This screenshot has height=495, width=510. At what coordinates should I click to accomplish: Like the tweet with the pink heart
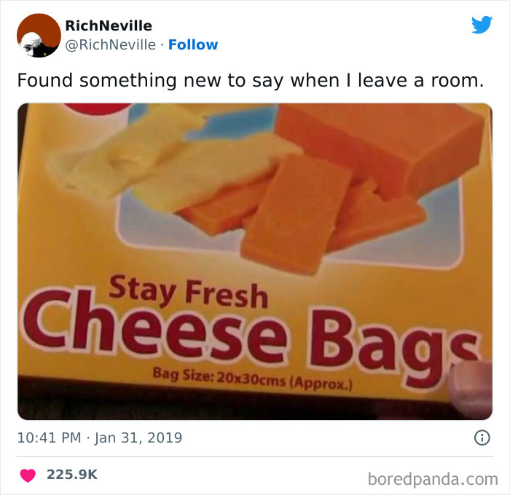tap(28, 475)
